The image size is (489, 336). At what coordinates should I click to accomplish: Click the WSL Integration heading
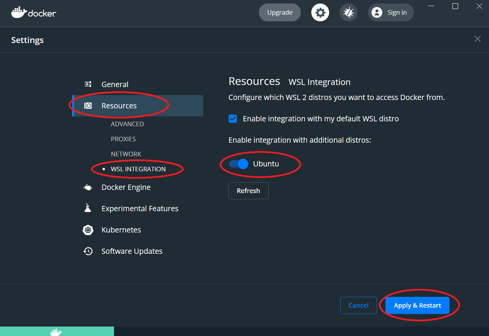pyautogui.click(x=319, y=82)
